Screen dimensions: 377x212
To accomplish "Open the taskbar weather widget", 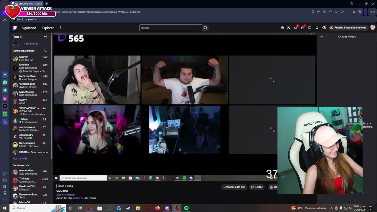I will point(308,208).
